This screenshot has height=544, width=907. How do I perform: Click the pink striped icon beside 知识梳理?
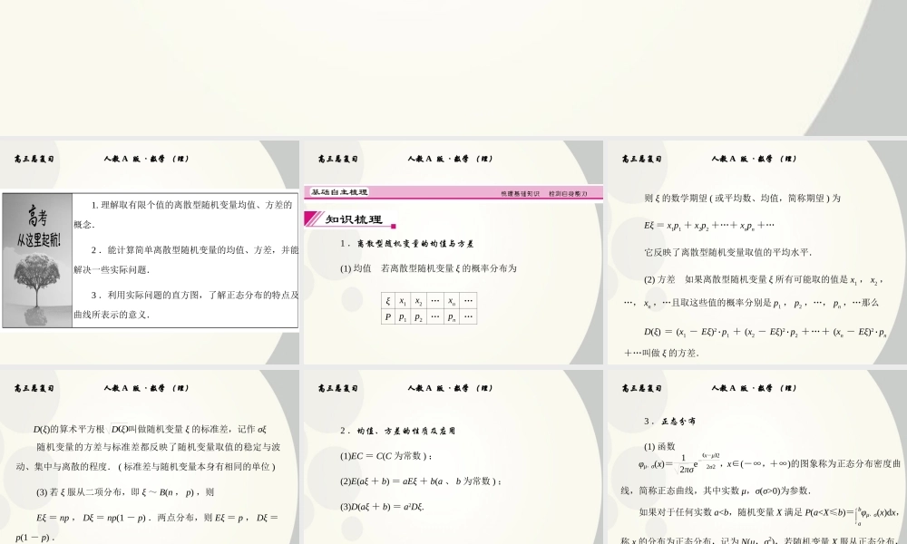[314, 219]
